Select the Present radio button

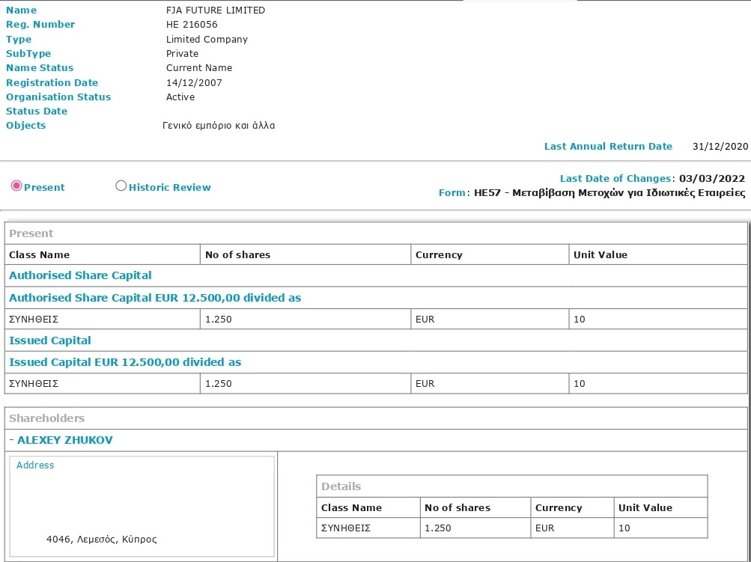16,186
